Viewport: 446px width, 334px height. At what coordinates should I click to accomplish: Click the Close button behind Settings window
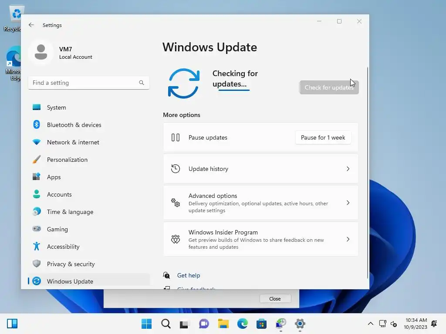[275, 298]
